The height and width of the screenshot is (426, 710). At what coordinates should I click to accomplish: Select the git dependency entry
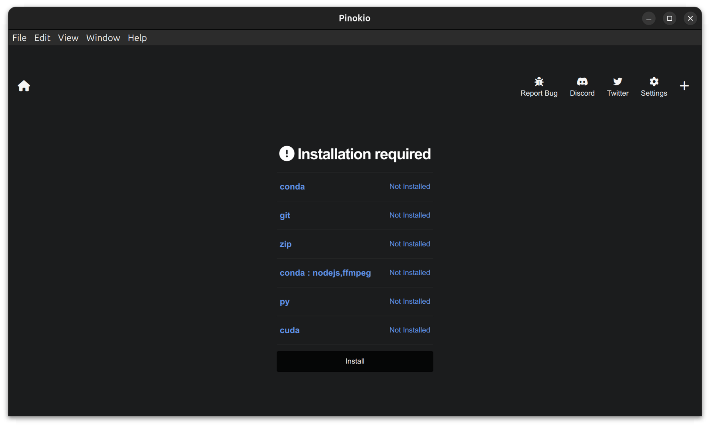tap(285, 215)
